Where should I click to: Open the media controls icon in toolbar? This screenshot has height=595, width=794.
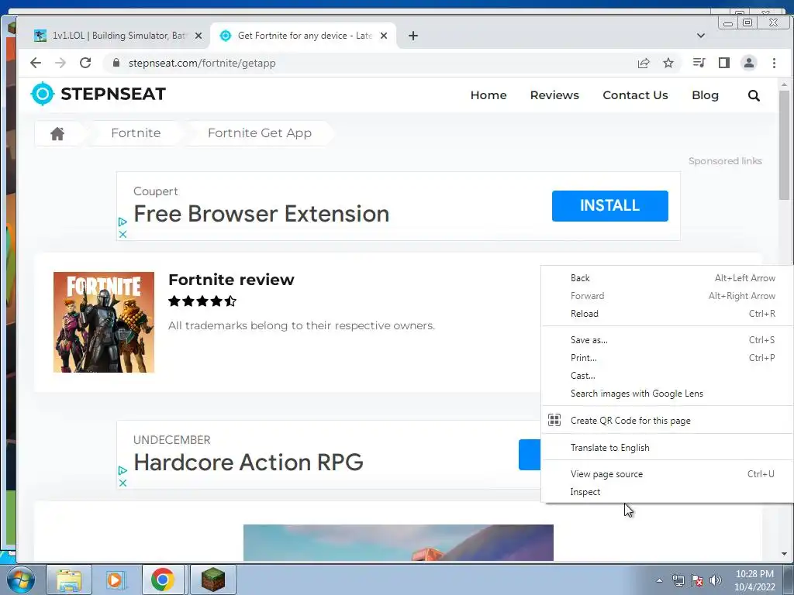[x=699, y=63]
